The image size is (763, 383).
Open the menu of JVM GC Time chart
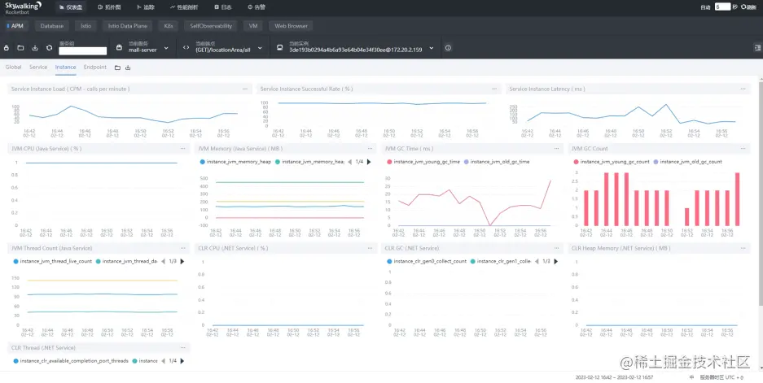[556, 149]
